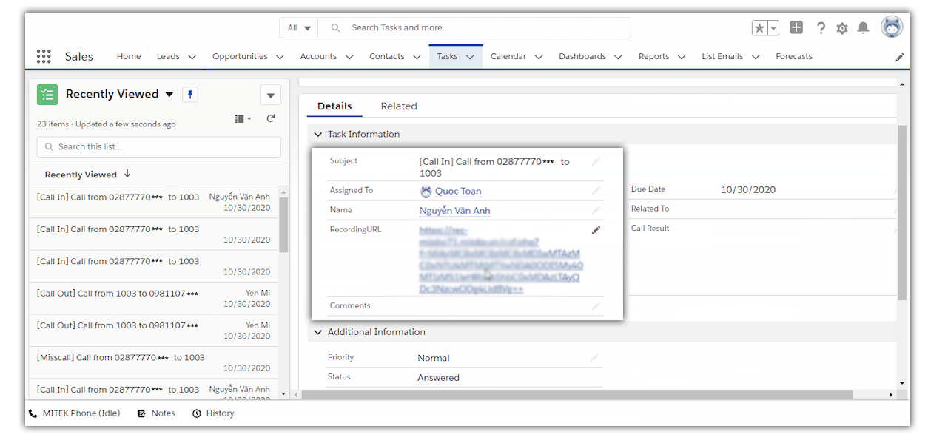Pin the Recently Viewed list view
928x443 pixels.
point(190,95)
